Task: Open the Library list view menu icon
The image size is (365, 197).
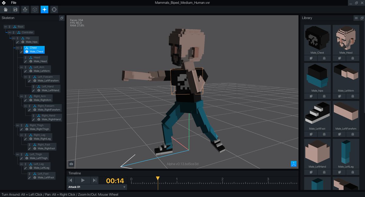Action: point(356,18)
